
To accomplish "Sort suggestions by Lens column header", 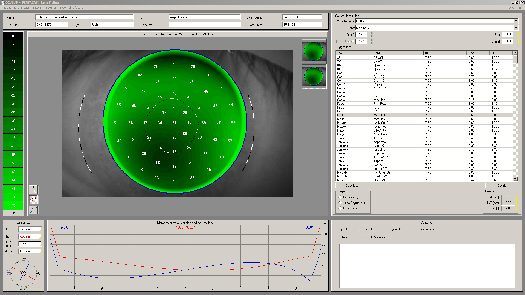I will [398, 53].
